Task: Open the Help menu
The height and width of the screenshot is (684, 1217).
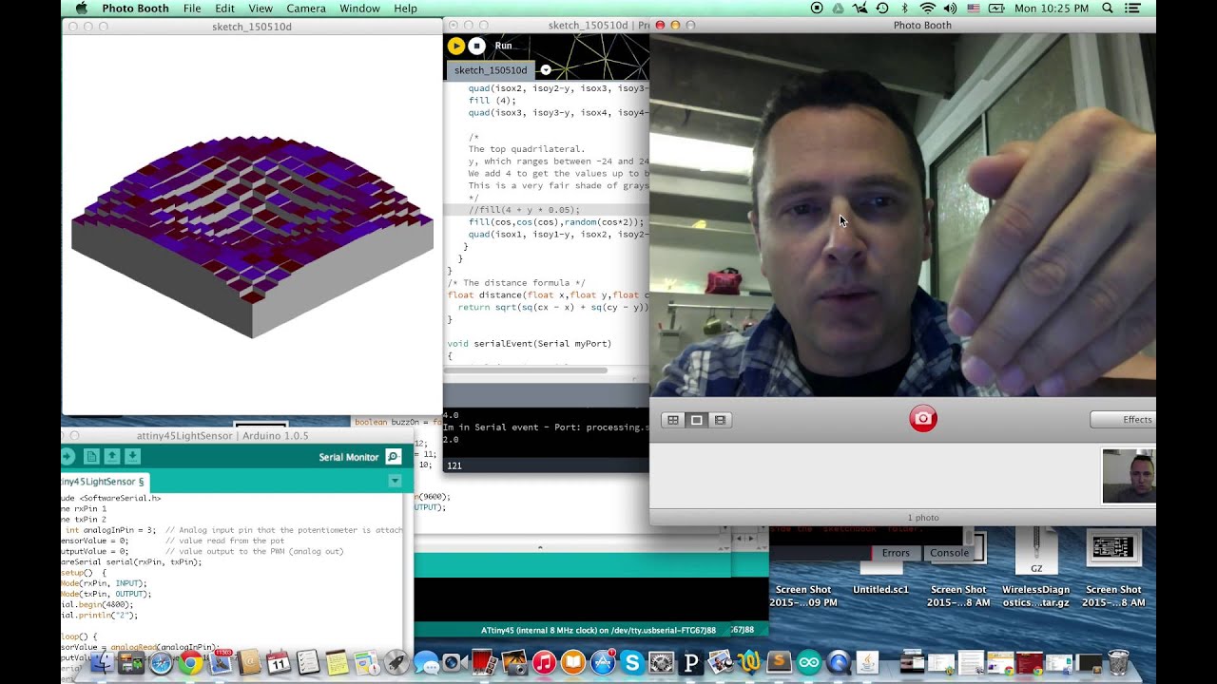Action: [405, 9]
